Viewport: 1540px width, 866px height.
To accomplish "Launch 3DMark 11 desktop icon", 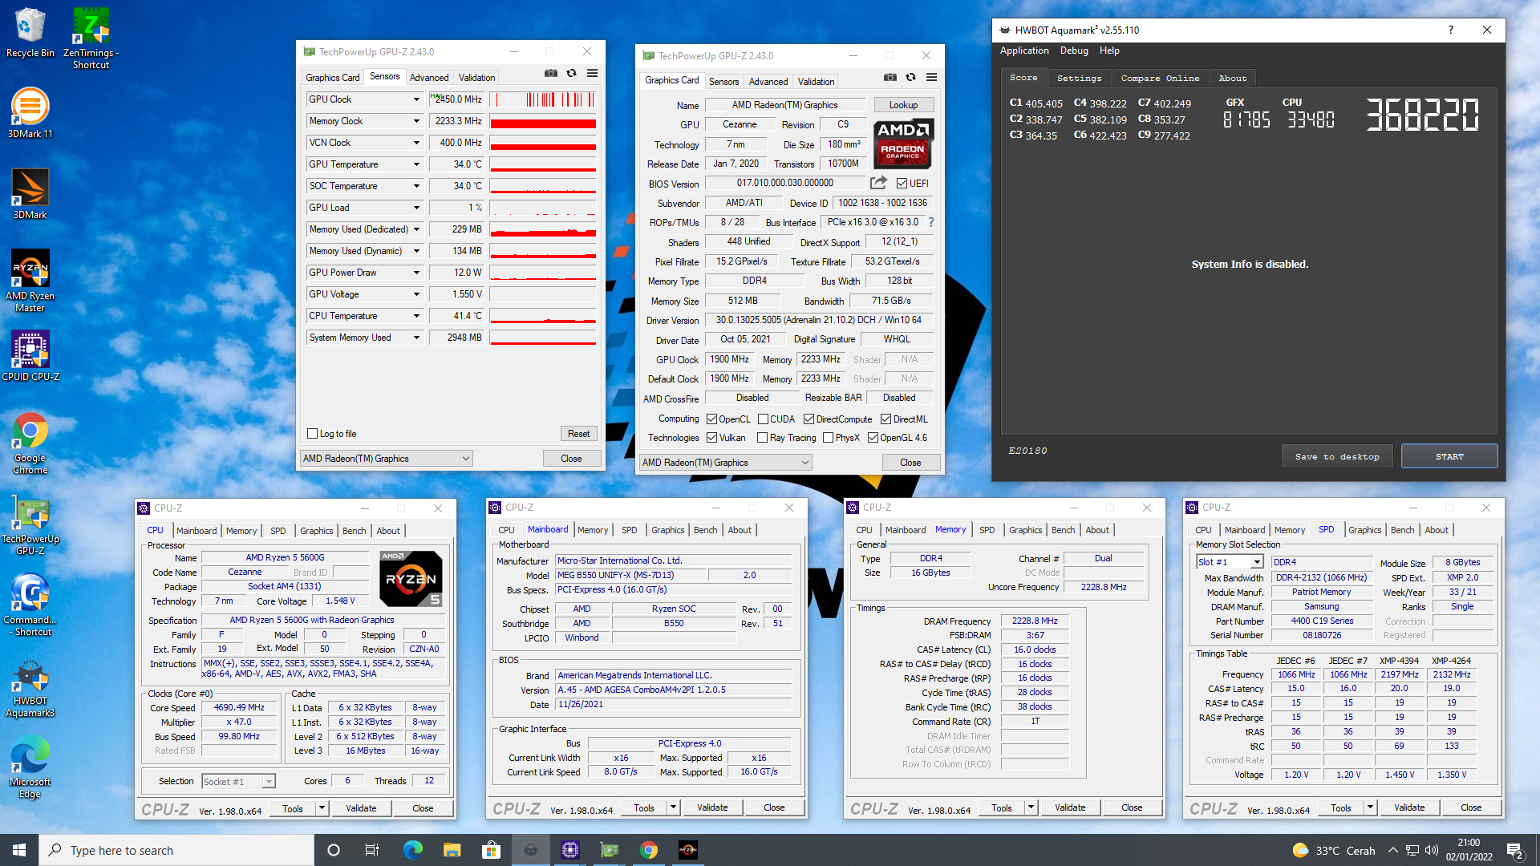I will point(30,113).
